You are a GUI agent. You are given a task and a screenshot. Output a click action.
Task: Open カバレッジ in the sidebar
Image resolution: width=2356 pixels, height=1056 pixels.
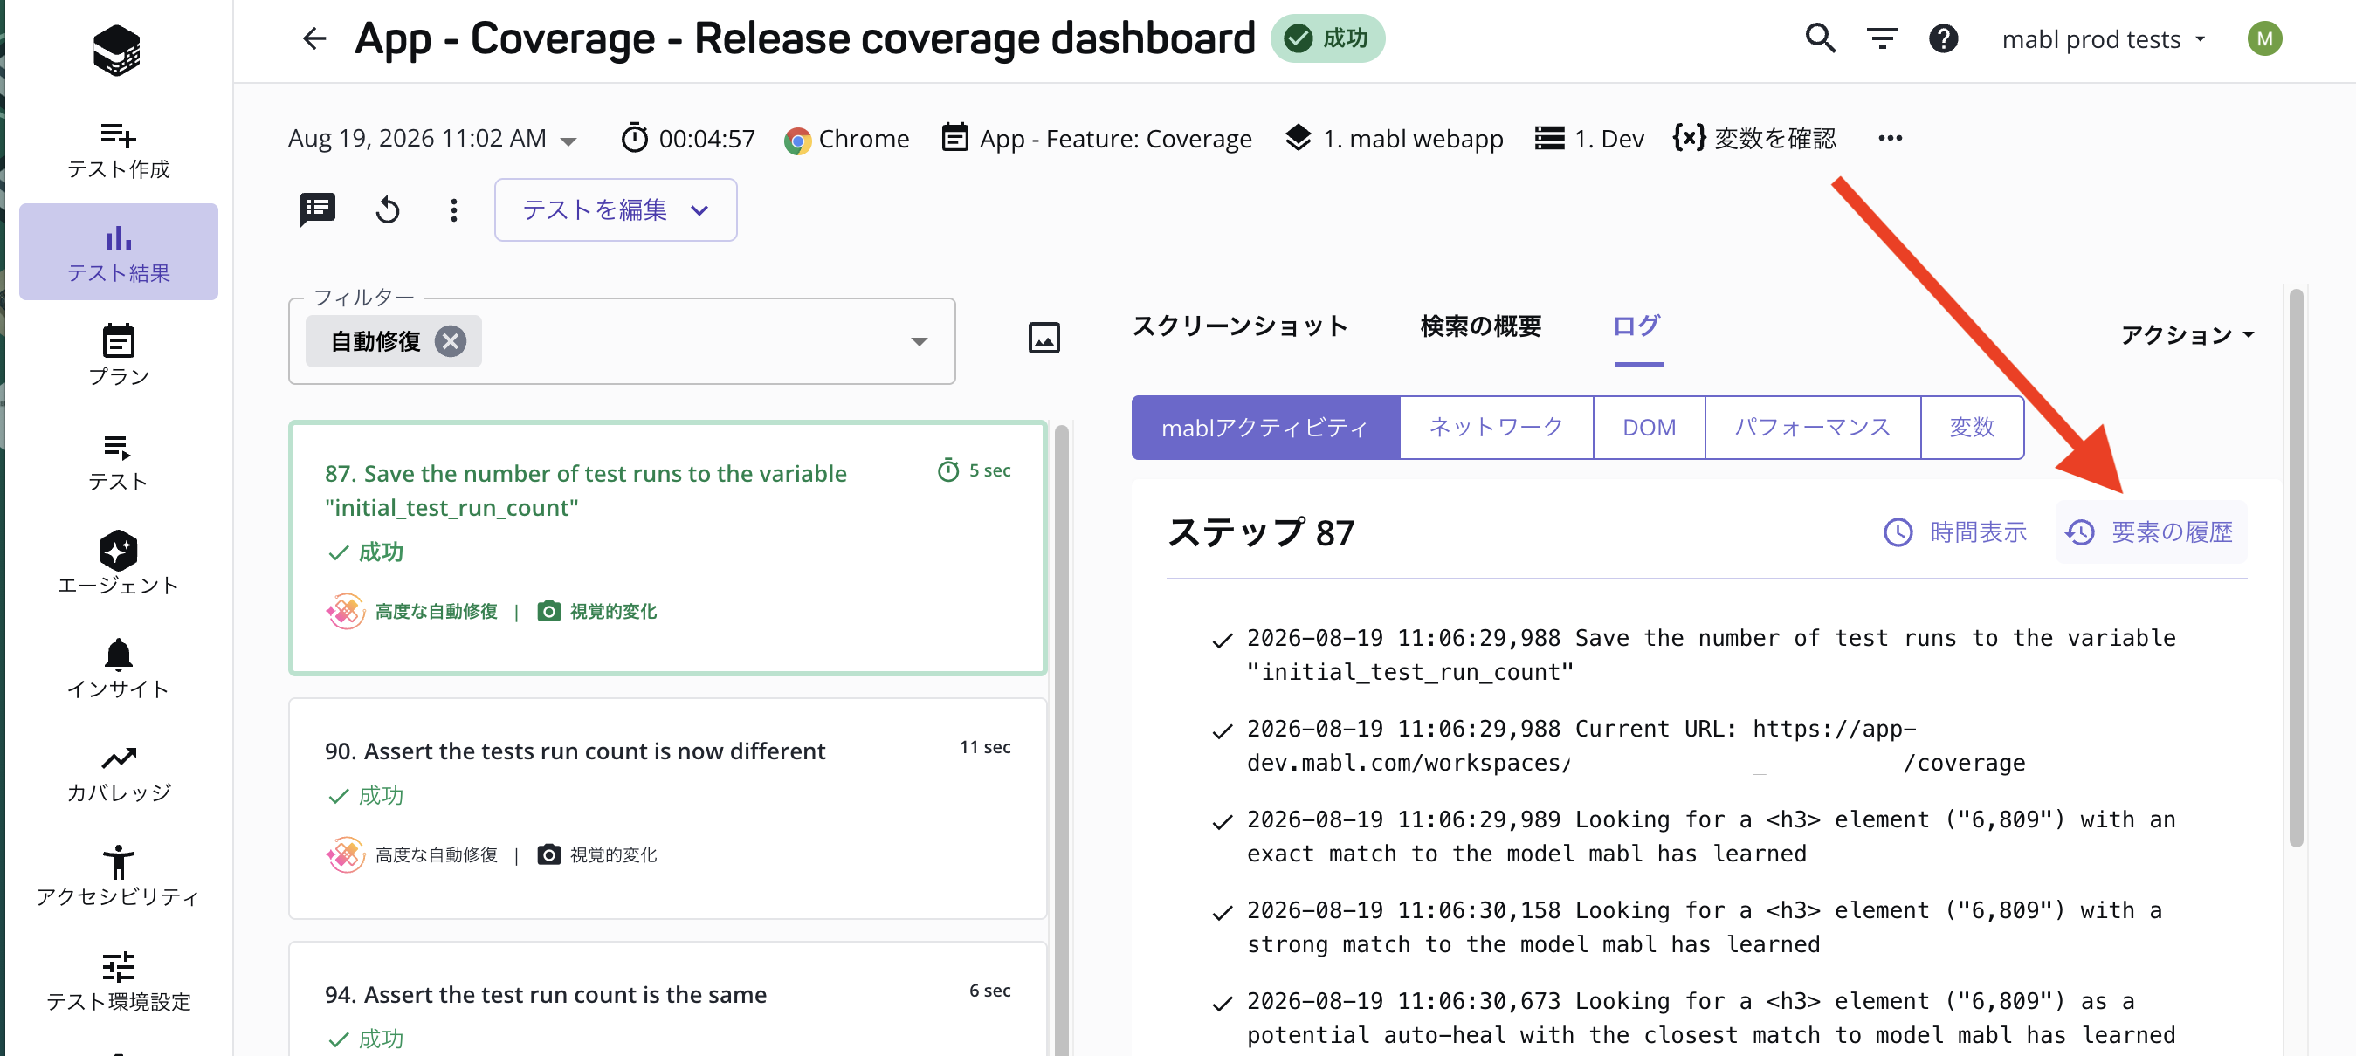pyautogui.click(x=118, y=773)
